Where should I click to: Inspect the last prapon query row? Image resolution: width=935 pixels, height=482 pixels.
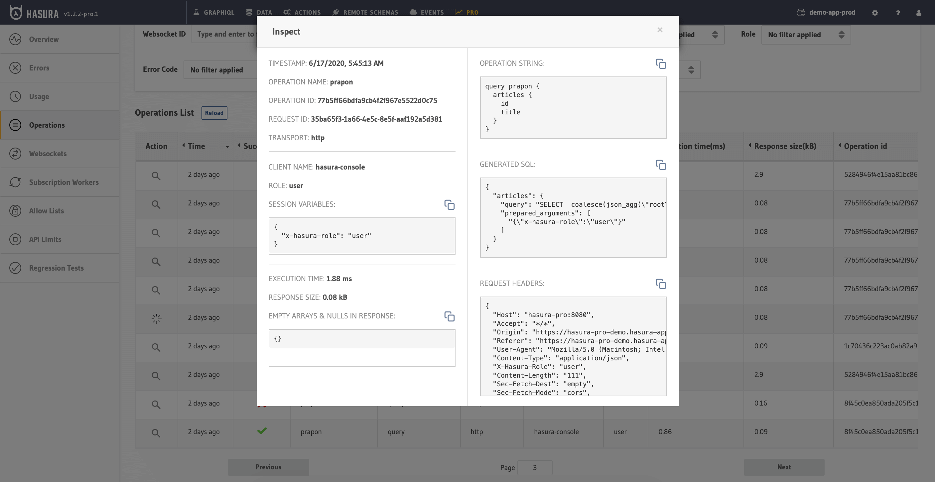click(156, 433)
